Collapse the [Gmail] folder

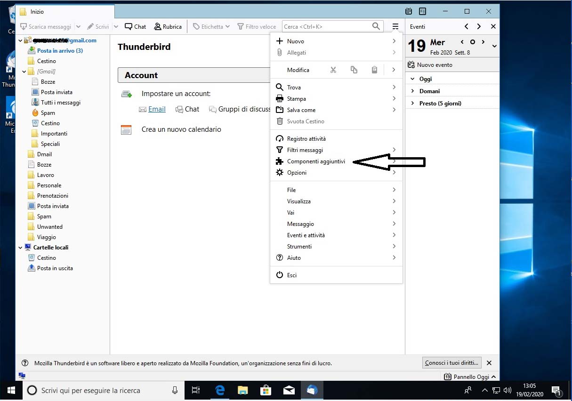24,72
